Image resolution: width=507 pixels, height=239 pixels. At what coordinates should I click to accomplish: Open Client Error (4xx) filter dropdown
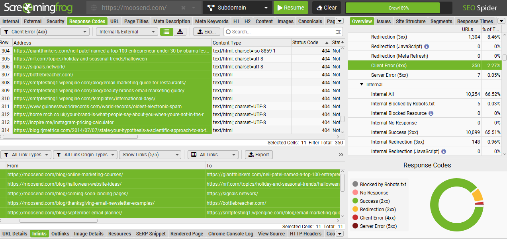pos(45,32)
